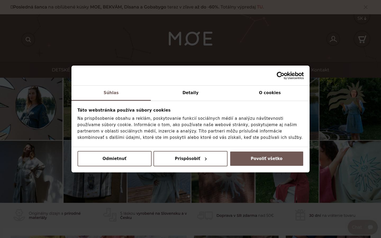
Task: Click the MOE logo
Action: pos(190,39)
